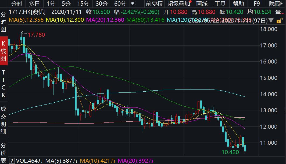This screenshot has width=286, height=164.
Task: Click the 18.000 price axis label
Action: (269, 29)
